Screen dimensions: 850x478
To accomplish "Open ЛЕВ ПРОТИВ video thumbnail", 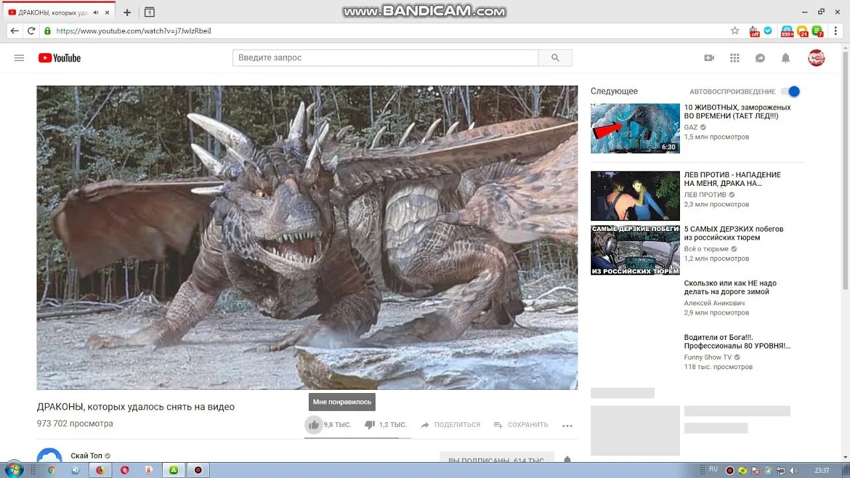I will click(x=635, y=196).
